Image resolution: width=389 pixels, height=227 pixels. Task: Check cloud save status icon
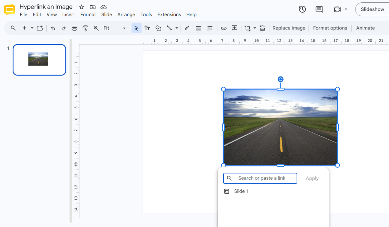coord(103,7)
